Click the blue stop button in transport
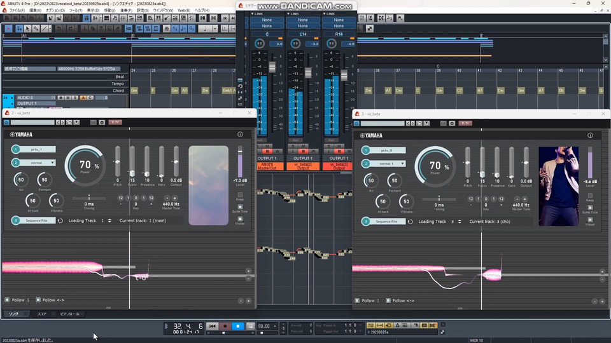The height and width of the screenshot is (343, 611). (x=237, y=326)
